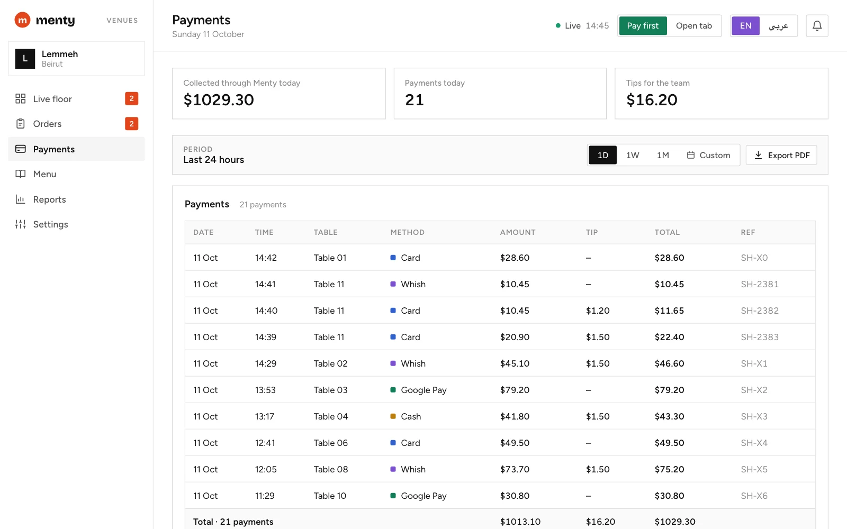847x529 pixels.
Task: Click the total $46.60
Action: pyautogui.click(x=669, y=363)
